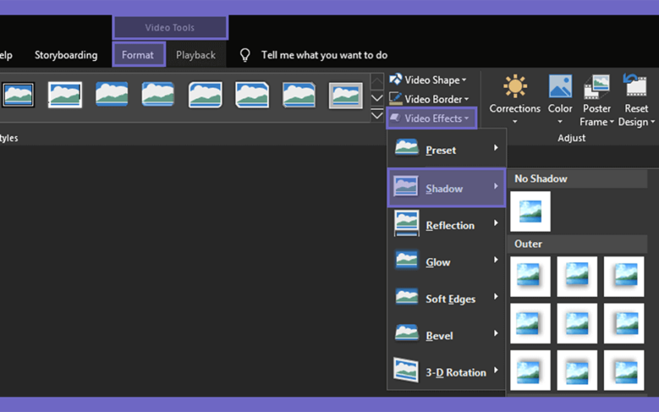Open the Glow effects submenu

446,261
